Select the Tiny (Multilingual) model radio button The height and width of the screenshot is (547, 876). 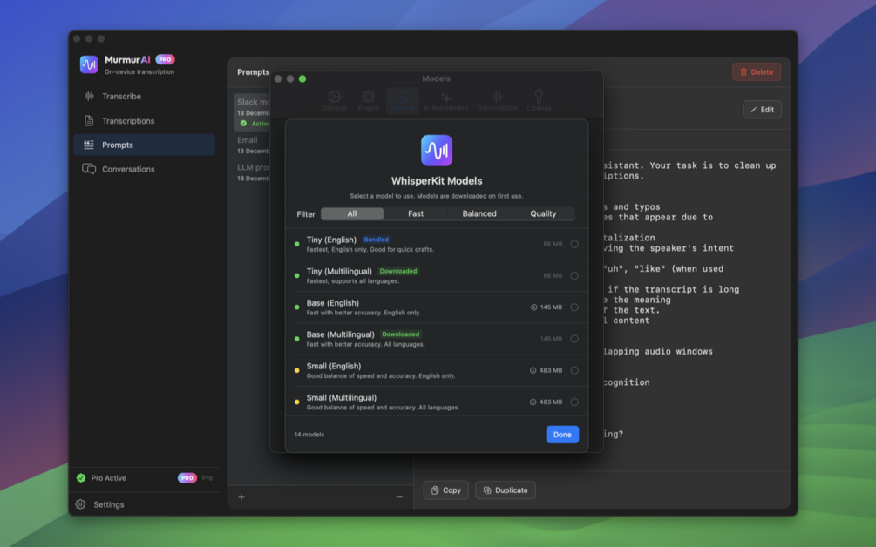(574, 276)
